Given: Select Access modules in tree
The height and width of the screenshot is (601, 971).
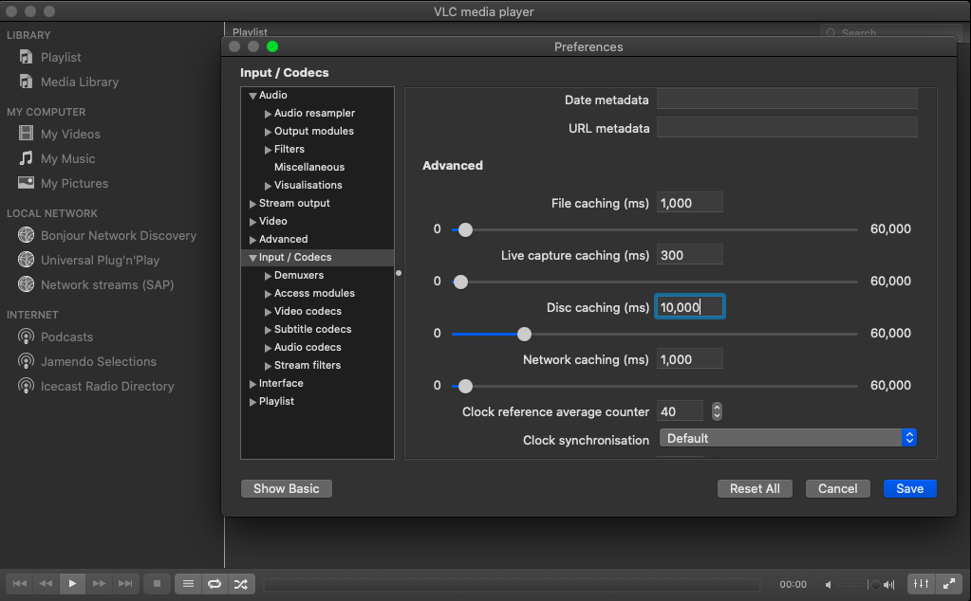Looking at the screenshot, I should [314, 293].
